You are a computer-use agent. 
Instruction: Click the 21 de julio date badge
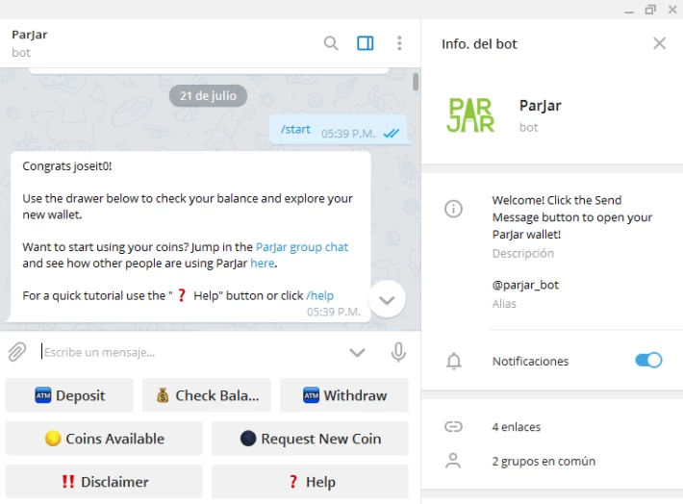click(208, 96)
